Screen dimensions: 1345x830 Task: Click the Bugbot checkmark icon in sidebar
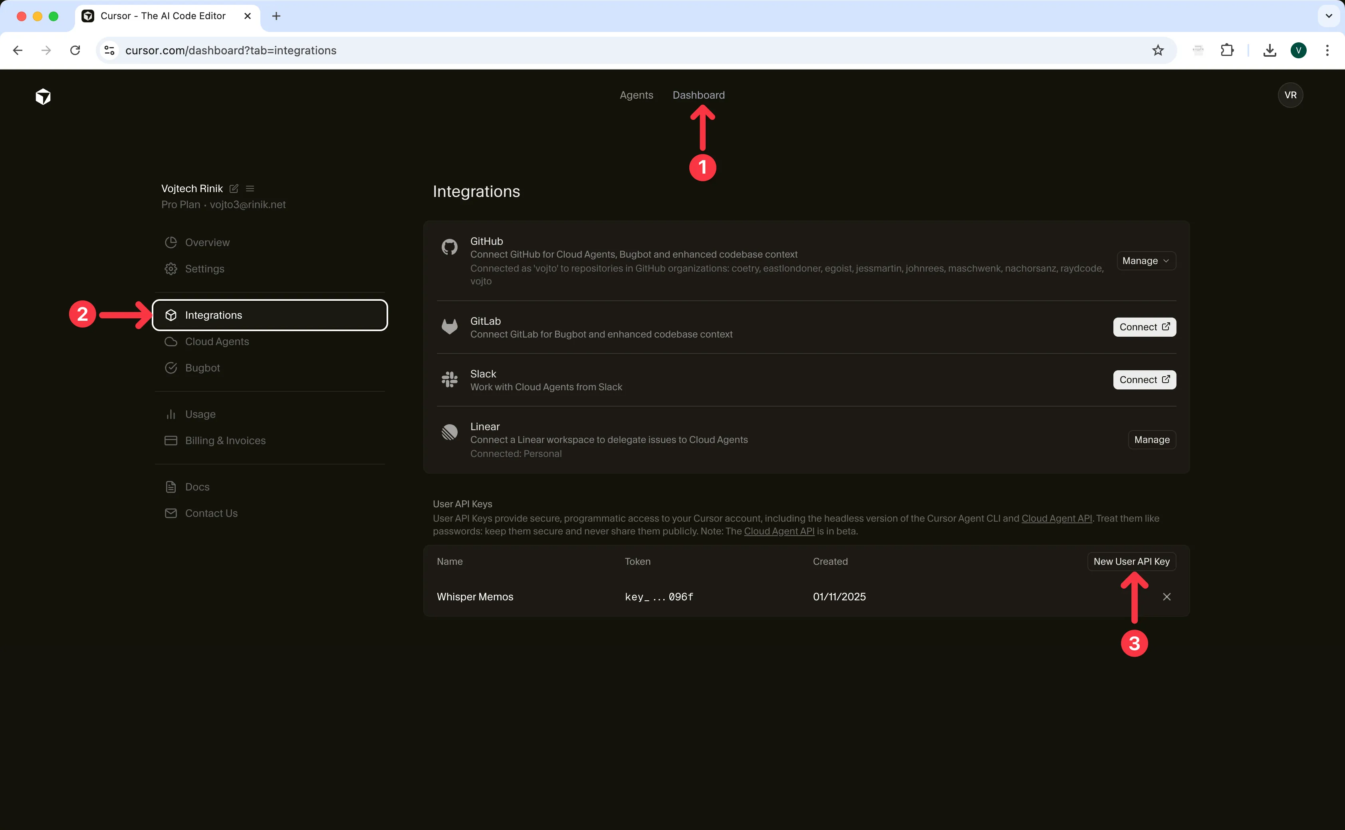pos(171,368)
